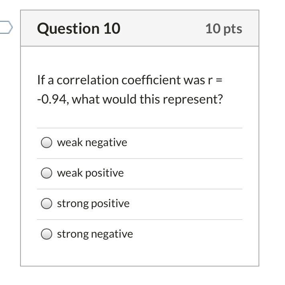Select the "weak negative" radio button

(x=47, y=142)
